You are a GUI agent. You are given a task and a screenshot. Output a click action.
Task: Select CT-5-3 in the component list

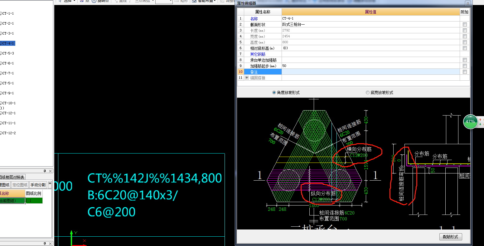pos(7,53)
